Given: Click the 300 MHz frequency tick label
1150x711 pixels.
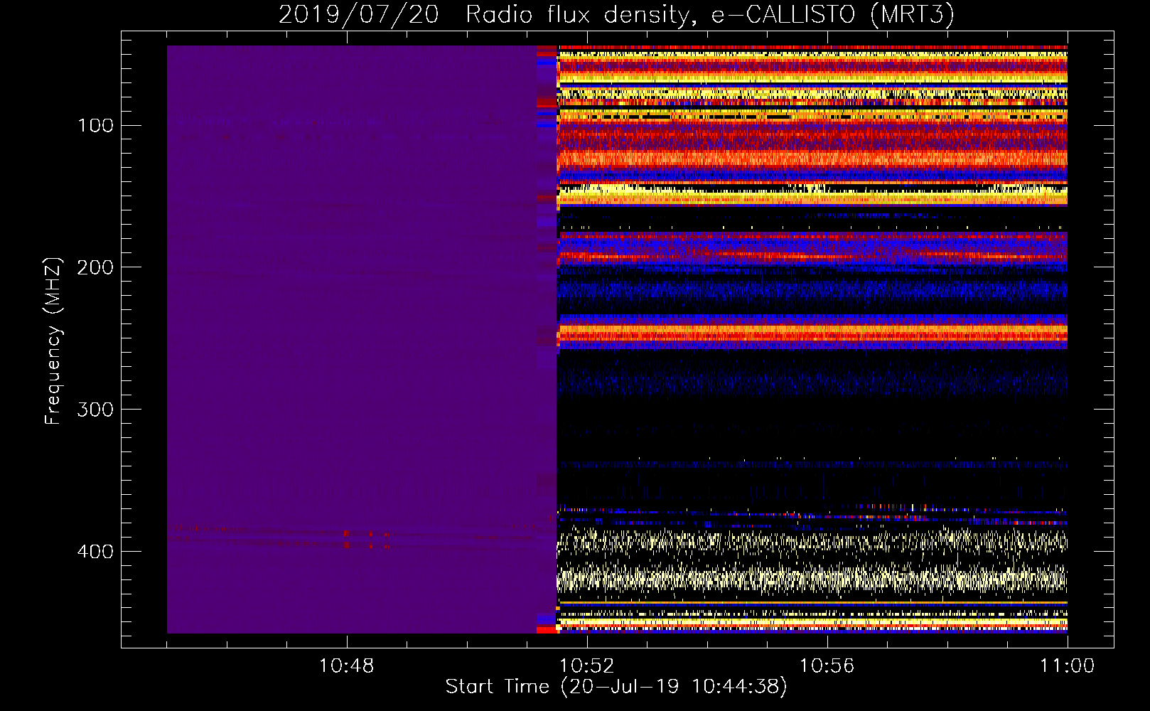Looking at the screenshot, I should tap(96, 410).
